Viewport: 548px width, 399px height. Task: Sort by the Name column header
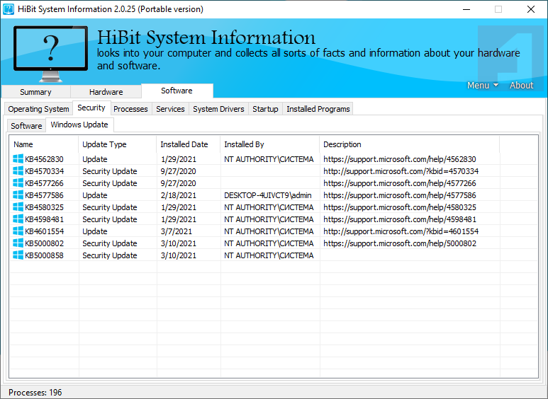(44, 144)
